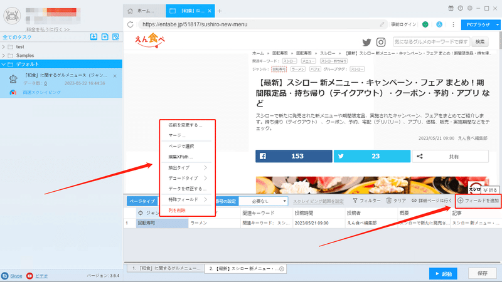Click the フィルター button

366,201
